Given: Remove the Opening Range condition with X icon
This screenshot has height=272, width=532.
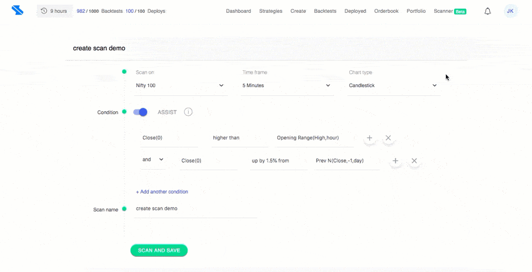Looking at the screenshot, I should click(x=388, y=138).
